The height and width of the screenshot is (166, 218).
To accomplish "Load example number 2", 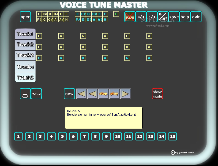I will pos(29,136).
